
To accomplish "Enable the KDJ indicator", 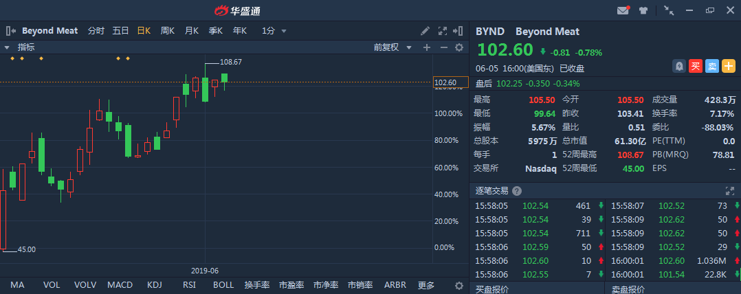I will coord(155,285).
